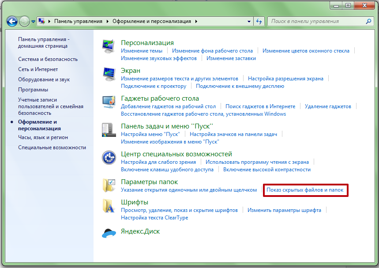Screen dimensions: 379x268
Task: Open the Экран heading
Action: pyautogui.click(x=131, y=71)
